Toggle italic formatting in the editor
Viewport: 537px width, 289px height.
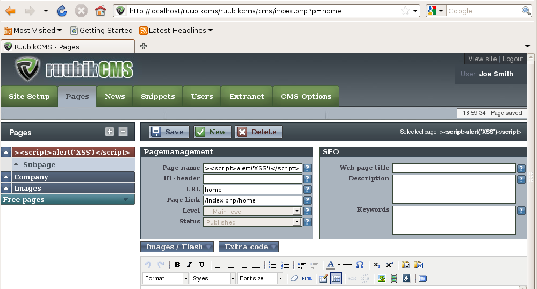tap(189, 265)
